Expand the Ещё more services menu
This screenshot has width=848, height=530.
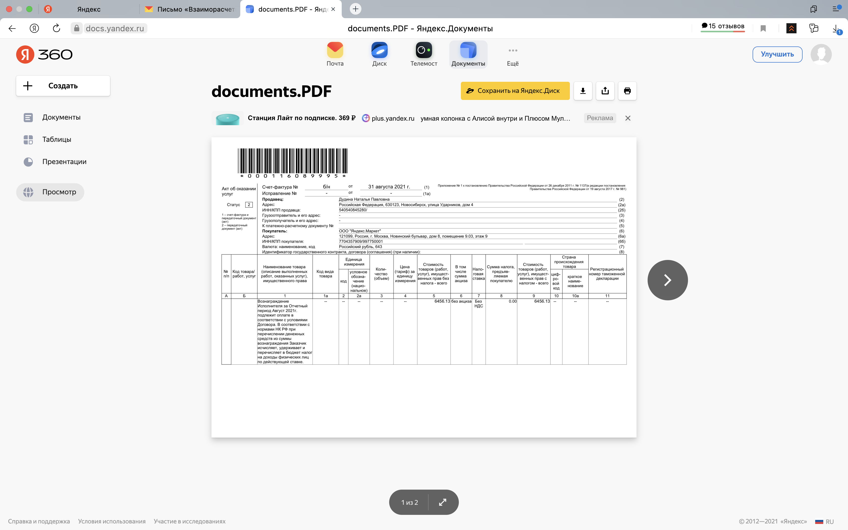coord(513,55)
